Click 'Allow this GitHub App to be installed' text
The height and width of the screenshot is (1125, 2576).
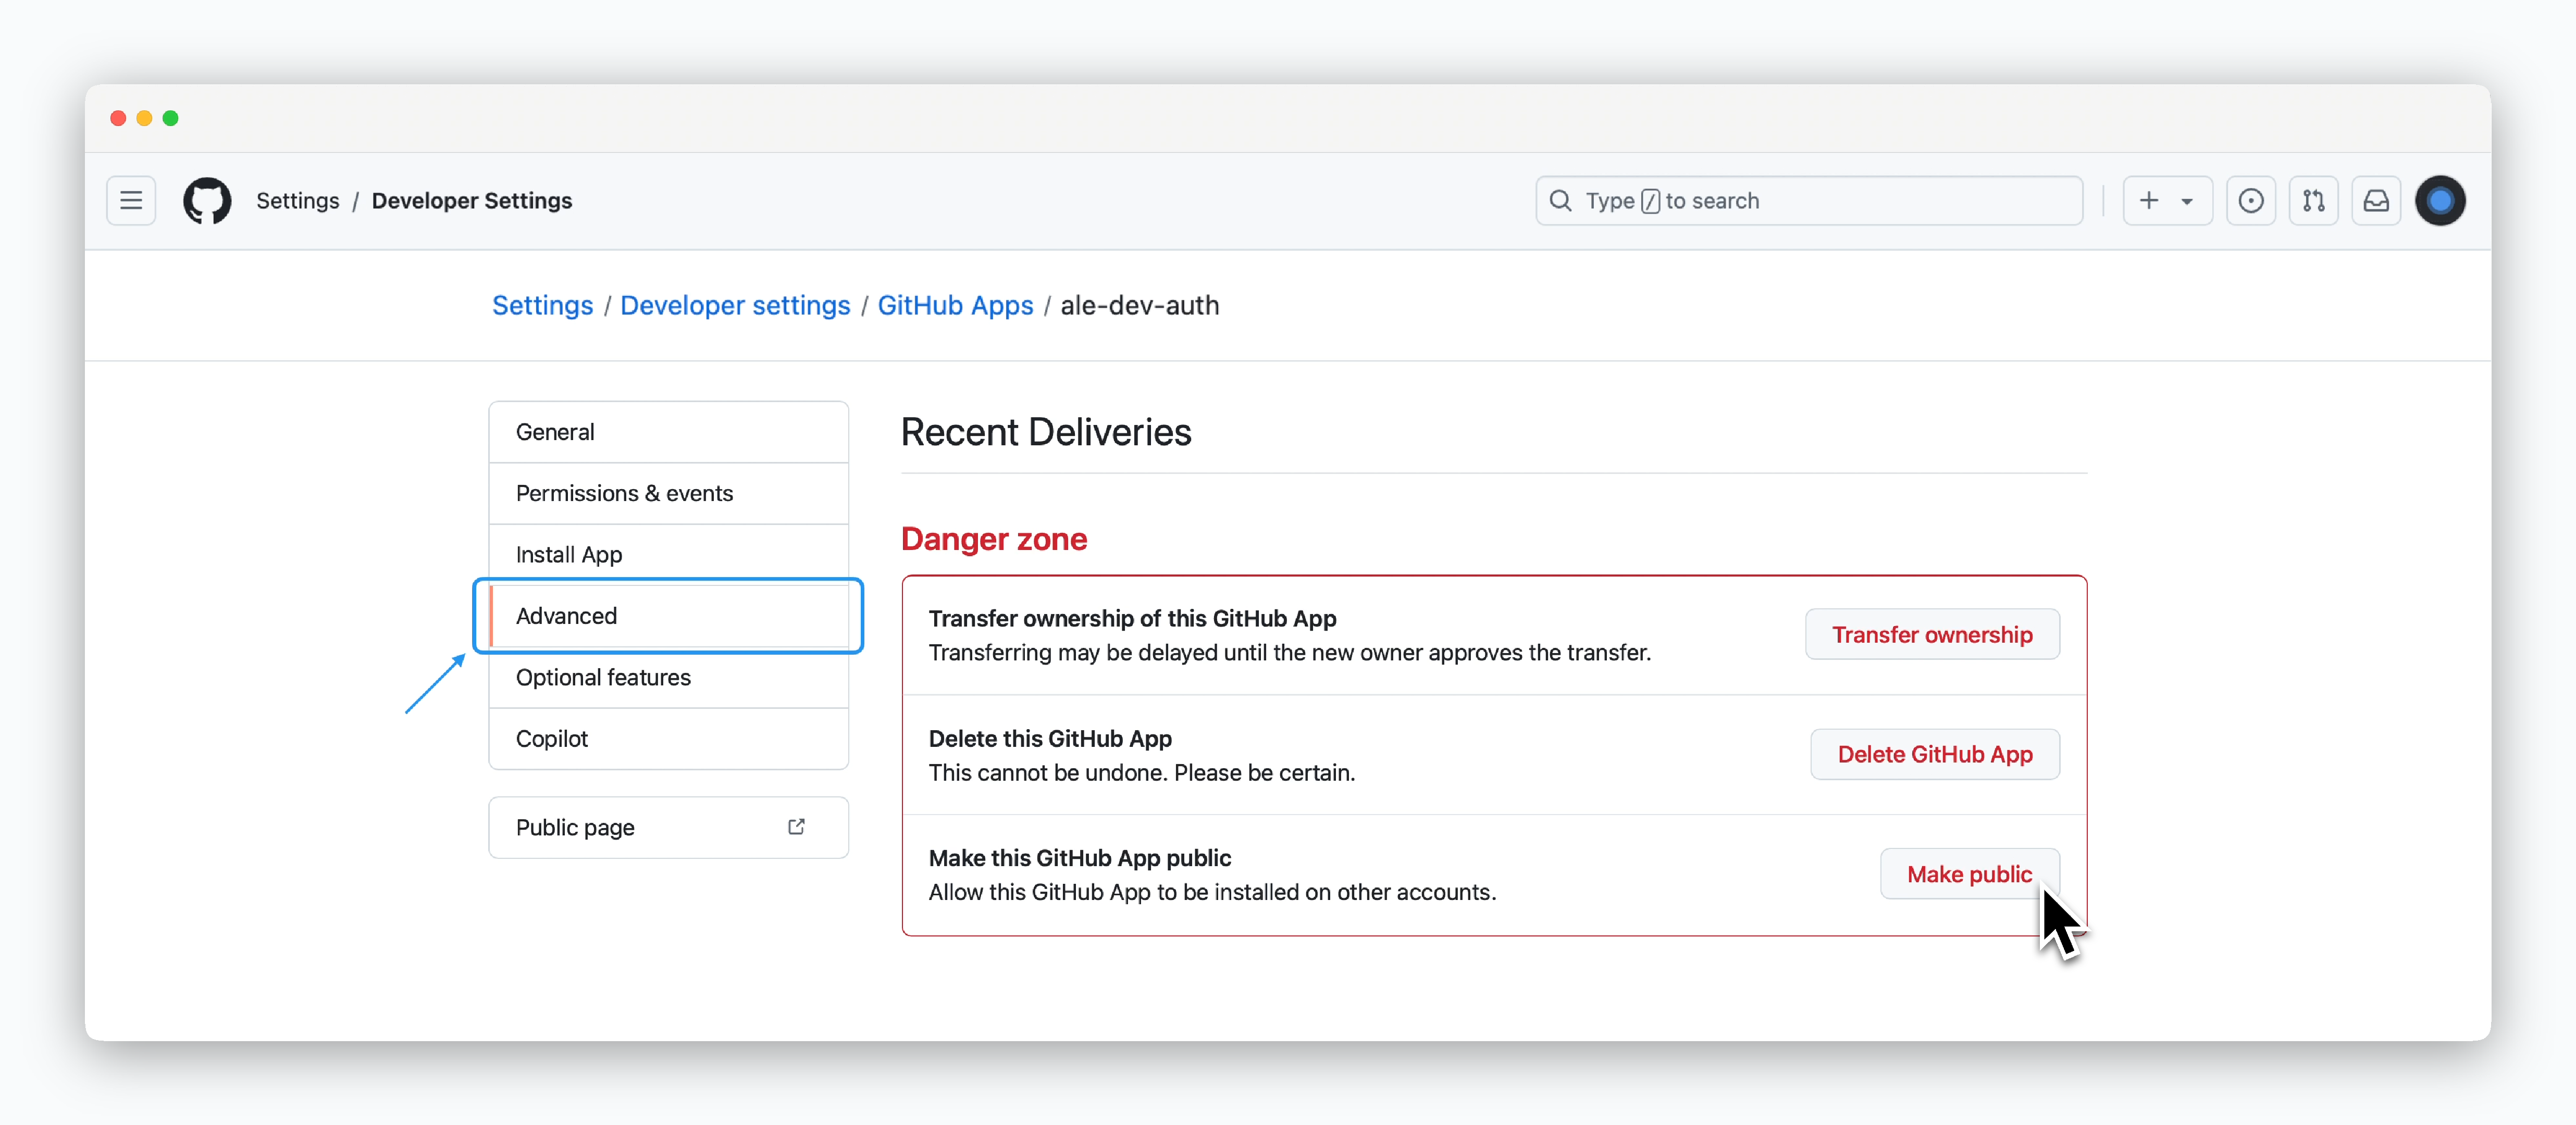click(1212, 892)
